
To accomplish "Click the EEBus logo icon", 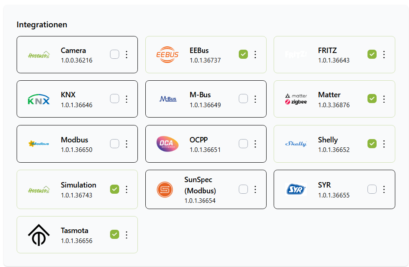I will 167,54.
